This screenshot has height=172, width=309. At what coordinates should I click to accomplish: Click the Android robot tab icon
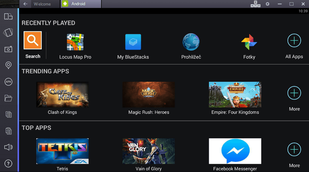(65, 4)
